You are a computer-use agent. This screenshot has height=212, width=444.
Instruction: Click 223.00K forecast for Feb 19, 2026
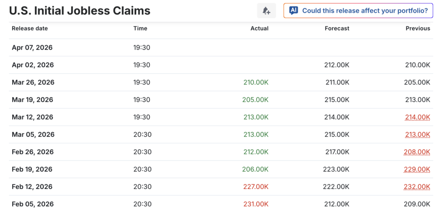point(336,169)
